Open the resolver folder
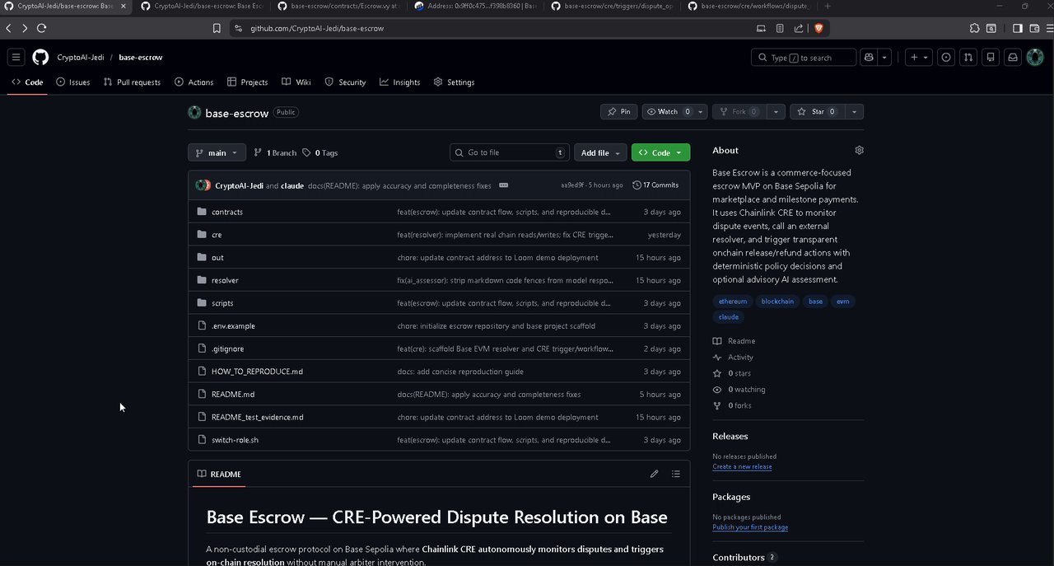The width and height of the screenshot is (1054, 566). click(x=225, y=281)
